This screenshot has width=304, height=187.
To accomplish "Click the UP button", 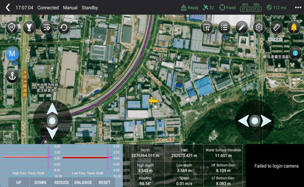I will [19, 182].
